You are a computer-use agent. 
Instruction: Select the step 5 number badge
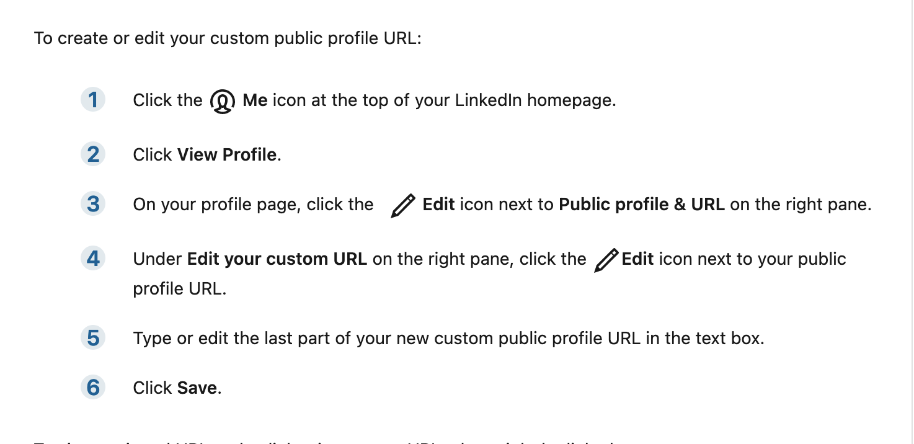tap(93, 338)
